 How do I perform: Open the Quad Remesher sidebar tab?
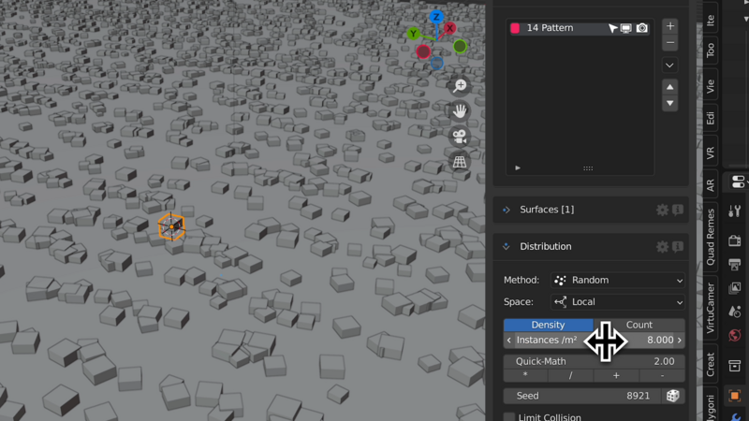(711, 237)
